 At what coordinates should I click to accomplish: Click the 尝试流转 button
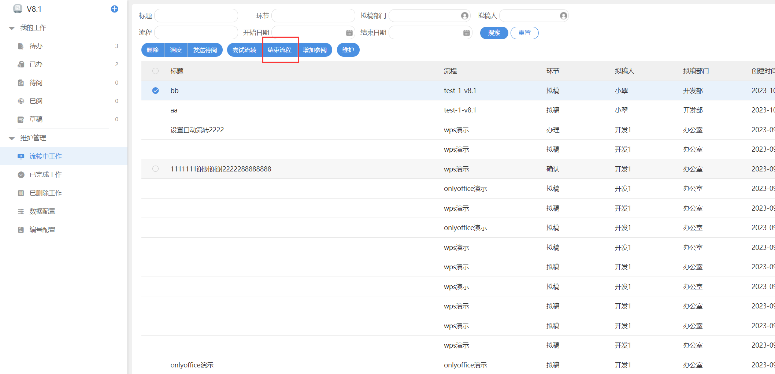click(244, 50)
